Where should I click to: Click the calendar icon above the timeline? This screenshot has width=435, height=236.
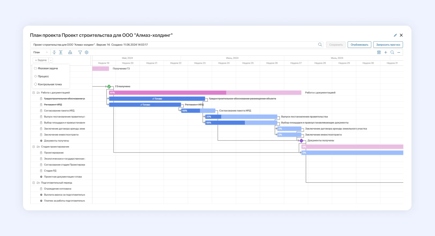(x=379, y=52)
